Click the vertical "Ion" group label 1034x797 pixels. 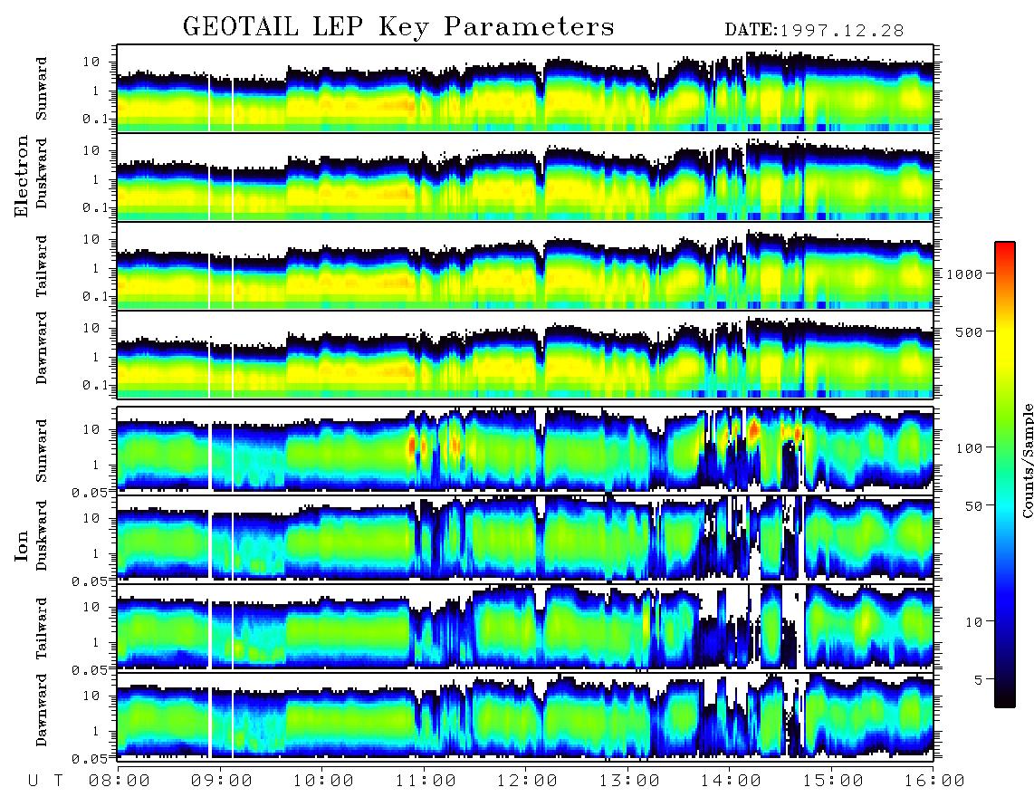pyautogui.click(x=22, y=545)
